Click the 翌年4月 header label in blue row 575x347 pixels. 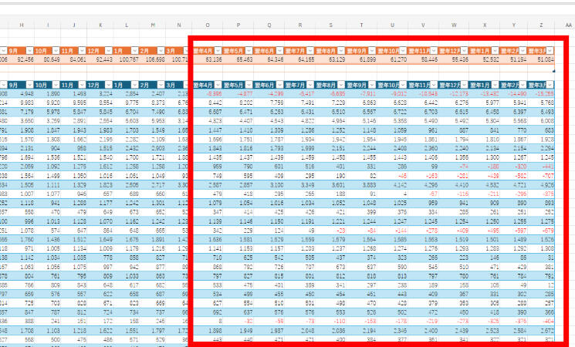(x=203, y=85)
